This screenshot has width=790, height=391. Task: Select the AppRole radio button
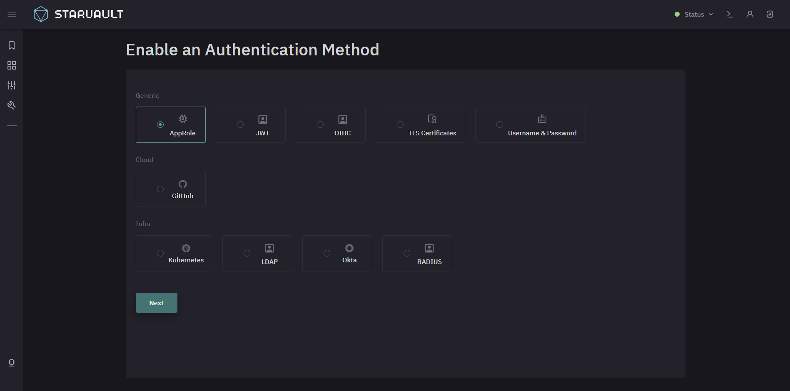160,125
